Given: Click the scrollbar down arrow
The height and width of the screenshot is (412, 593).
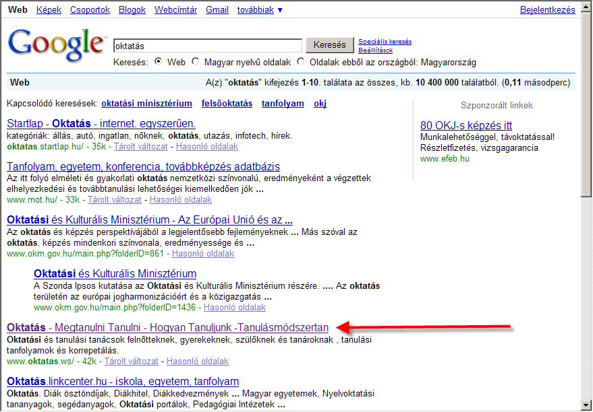Looking at the screenshot, I should point(586,405).
